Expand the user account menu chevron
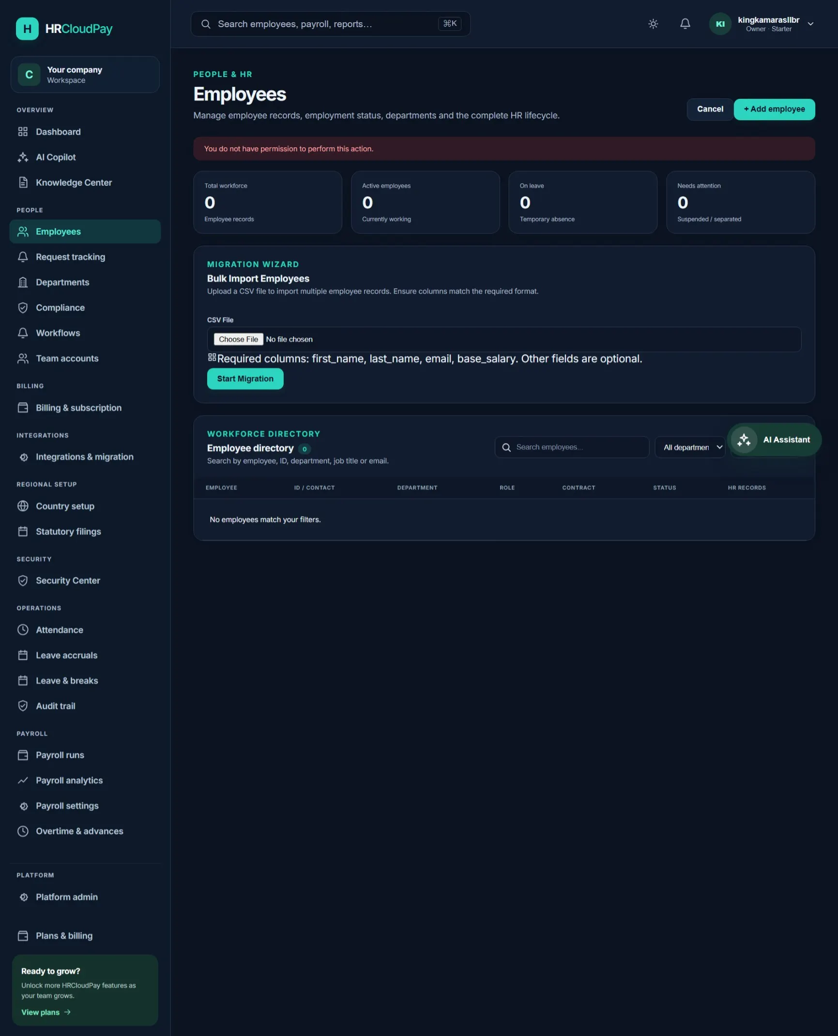 point(810,24)
